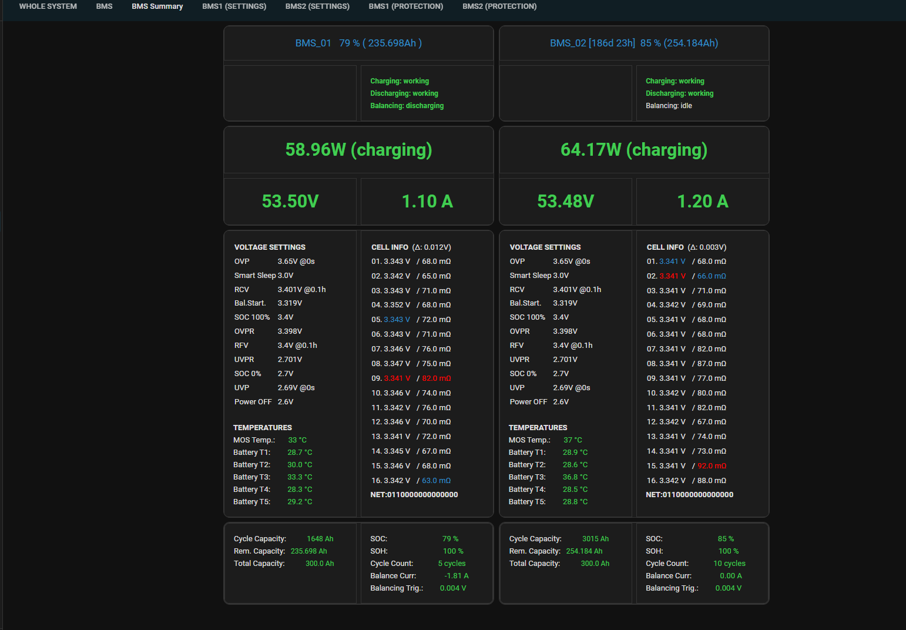906x630 pixels.
Task: Go to BMS1 (PROTECTION) tab
Action: tap(406, 6)
